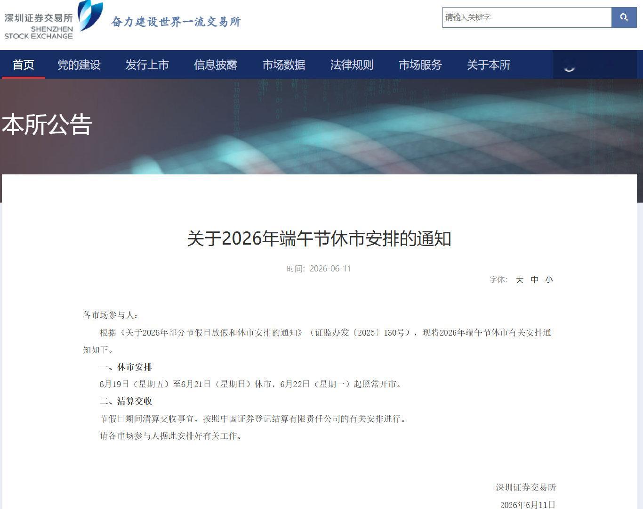This screenshot has width=643, height=509.
Task: Open the 关于本所 menu
Action: point(489,65)
